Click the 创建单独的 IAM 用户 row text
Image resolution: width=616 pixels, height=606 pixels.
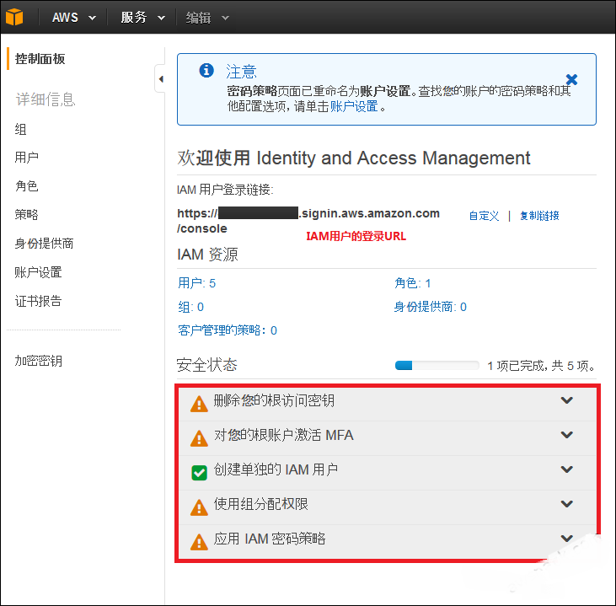pos(276,469)
